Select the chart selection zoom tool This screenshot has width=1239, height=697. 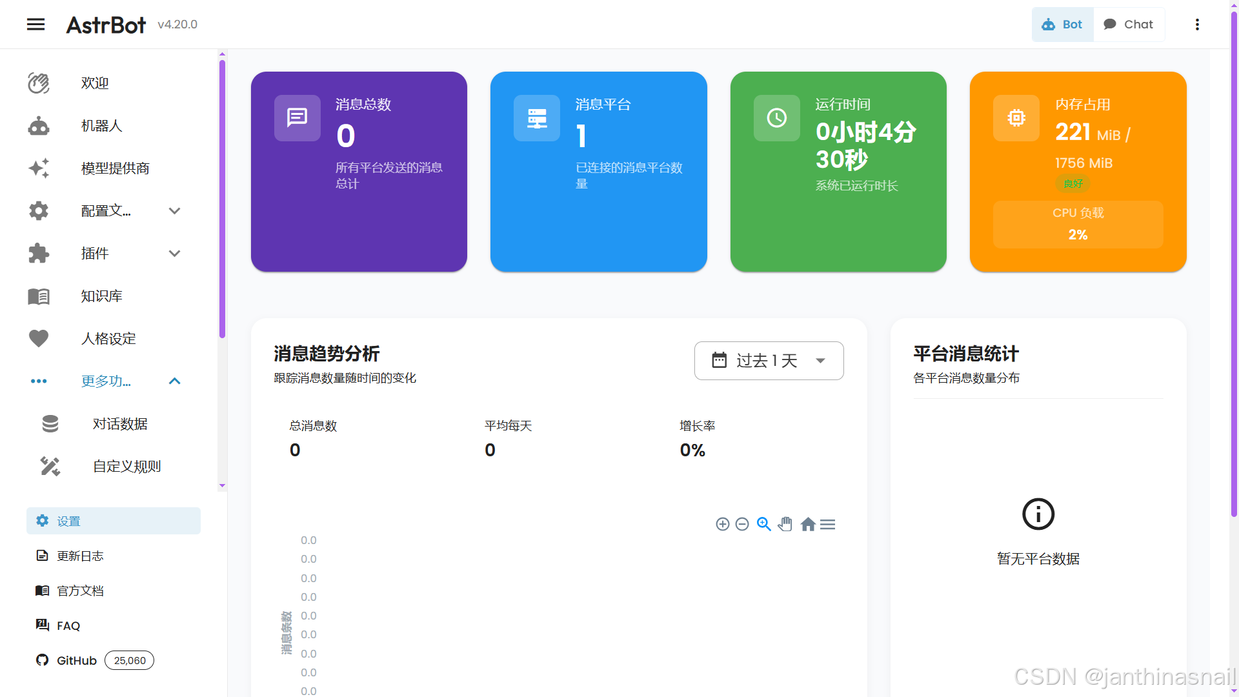coord(764,524)
